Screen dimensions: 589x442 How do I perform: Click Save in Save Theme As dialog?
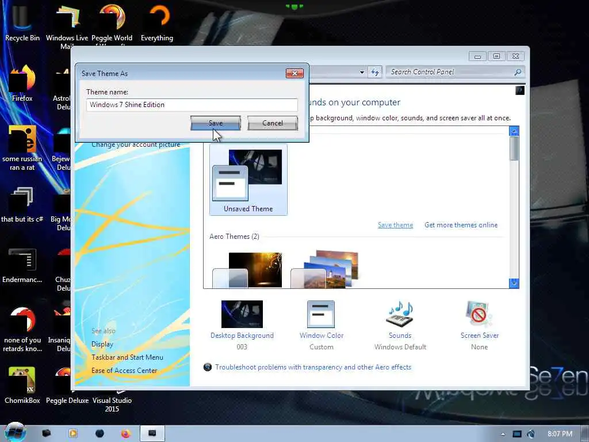coord(216,123)
